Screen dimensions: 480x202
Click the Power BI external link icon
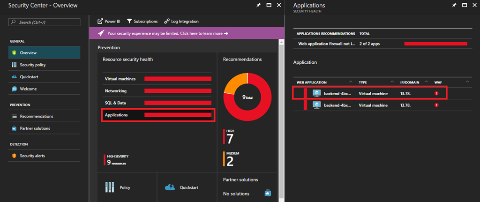coord(100,22)
